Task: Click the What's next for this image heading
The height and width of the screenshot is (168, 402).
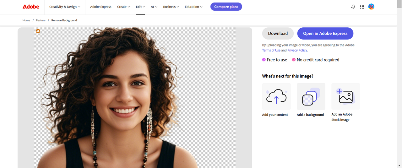Action: click(288, 76)
